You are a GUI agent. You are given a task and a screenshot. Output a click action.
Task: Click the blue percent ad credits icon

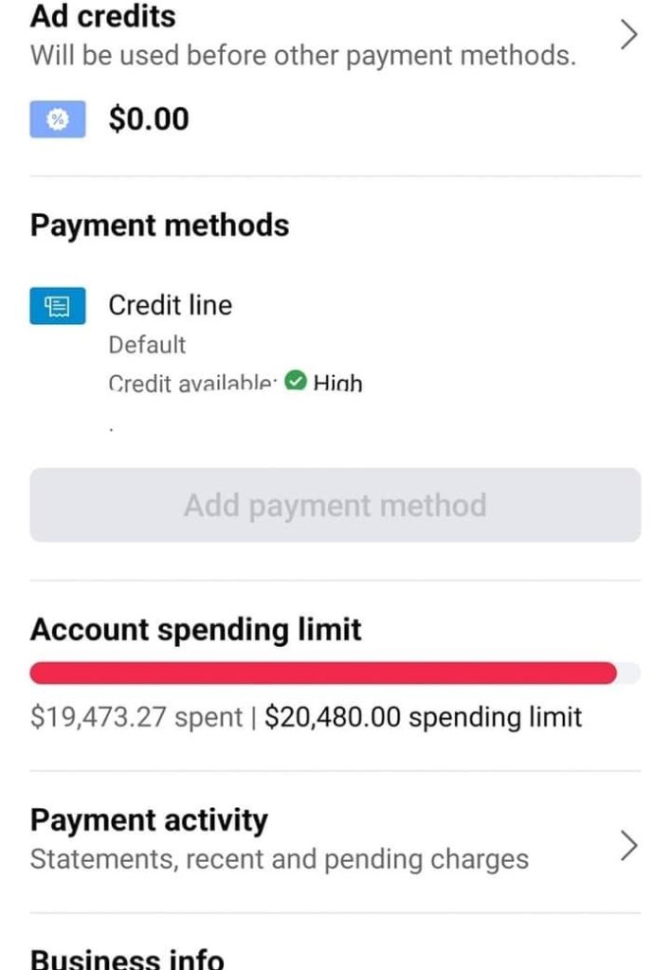pyautogui.click(x=57, y=119)
